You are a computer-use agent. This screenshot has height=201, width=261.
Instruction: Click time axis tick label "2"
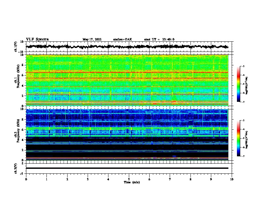(67, 179)
